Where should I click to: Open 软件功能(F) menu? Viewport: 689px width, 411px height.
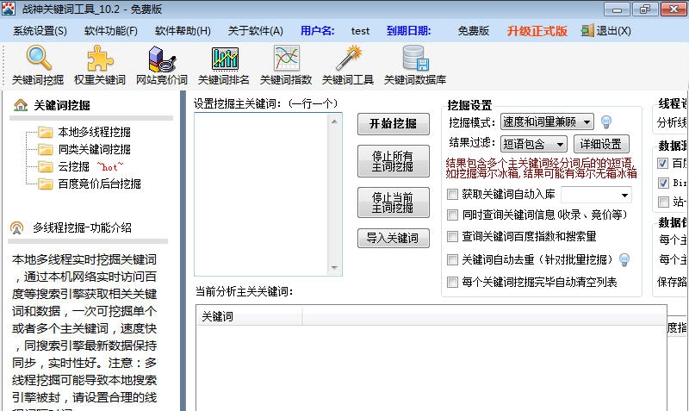pos(111,31)
